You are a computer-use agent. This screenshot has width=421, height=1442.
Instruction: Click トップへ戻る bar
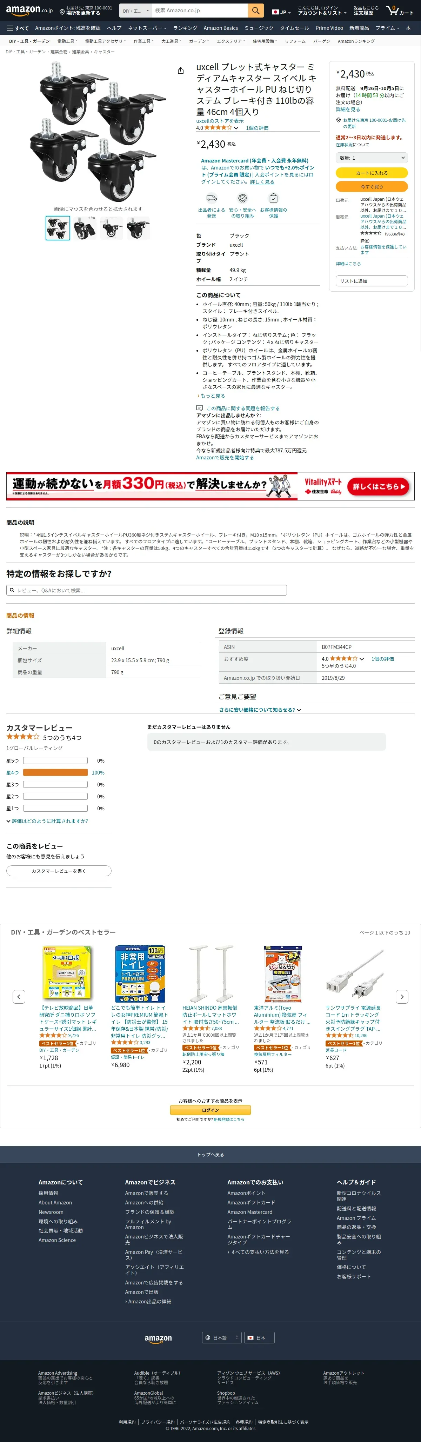coord(210,1154)
